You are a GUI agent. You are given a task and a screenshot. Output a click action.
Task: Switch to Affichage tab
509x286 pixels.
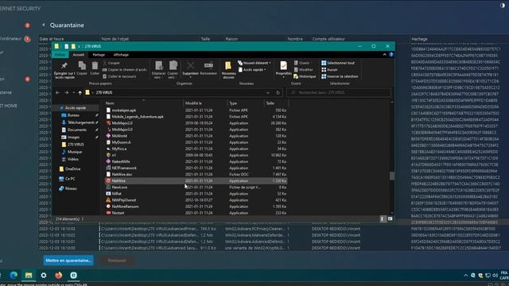click(x=121, y=55)
